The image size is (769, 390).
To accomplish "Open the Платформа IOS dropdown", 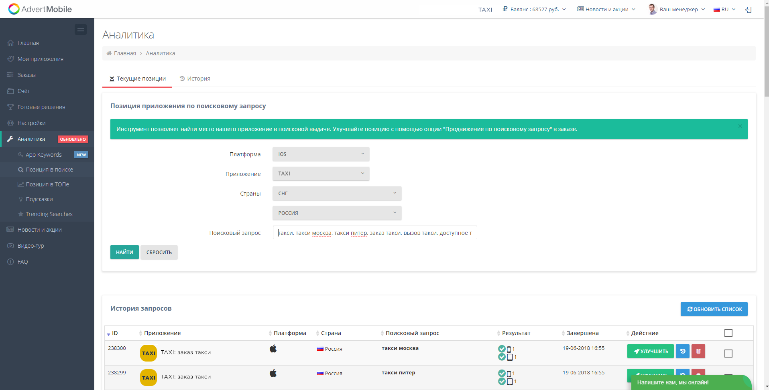I will (321, 154).
